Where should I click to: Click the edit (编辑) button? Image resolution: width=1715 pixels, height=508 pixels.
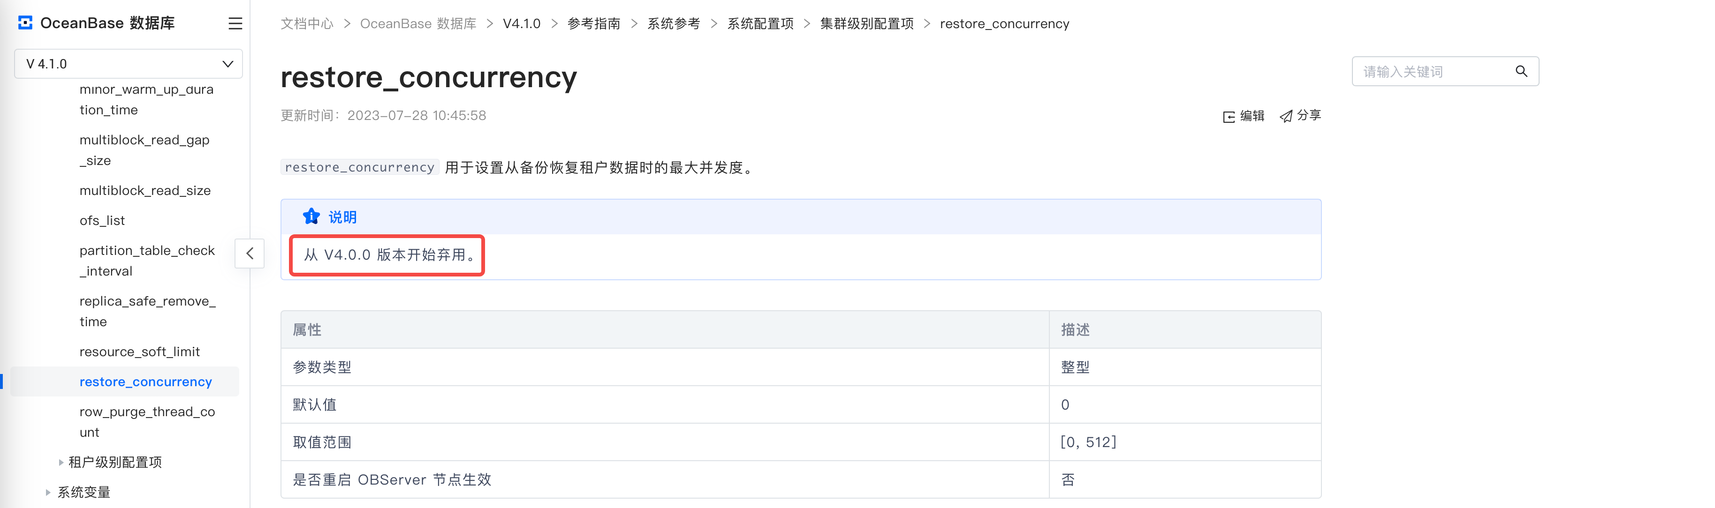(x=1244, y=116)
